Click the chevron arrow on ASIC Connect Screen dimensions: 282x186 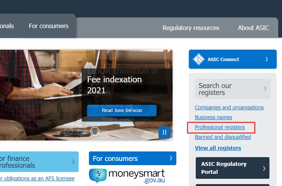click(267, 59)
